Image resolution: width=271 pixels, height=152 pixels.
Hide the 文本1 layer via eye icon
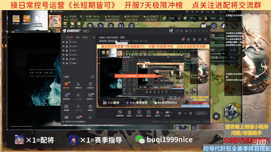[63, 50]
